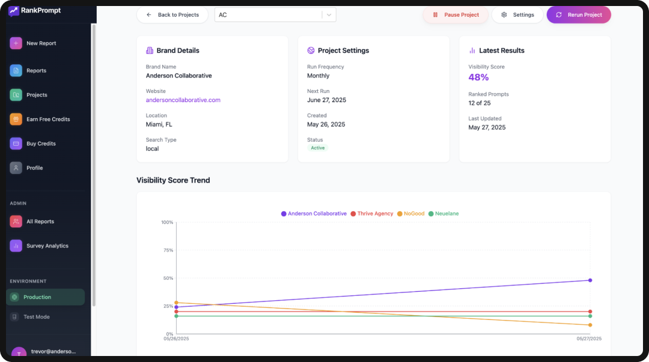Viewport: 649px width, 362px height.
Task: Click the pause icon on Pause Project
Action: coord(435,14)
